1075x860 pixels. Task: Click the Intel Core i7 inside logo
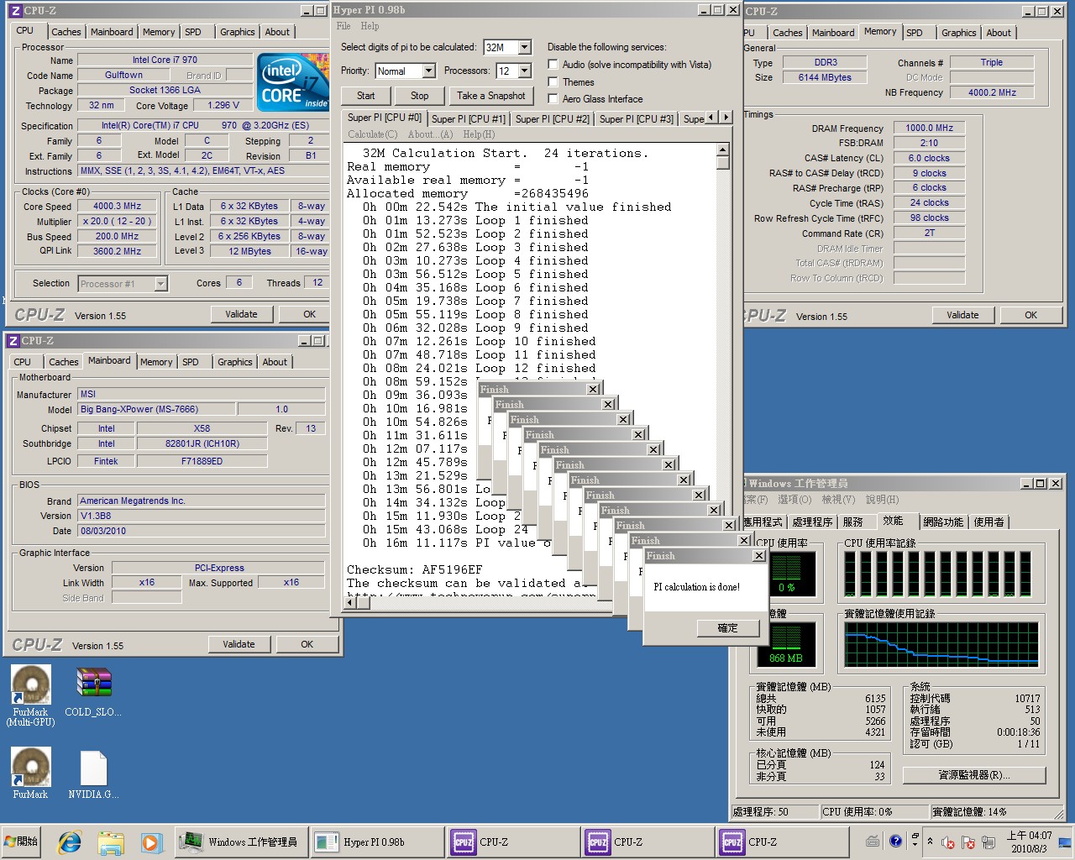(292, 82)
